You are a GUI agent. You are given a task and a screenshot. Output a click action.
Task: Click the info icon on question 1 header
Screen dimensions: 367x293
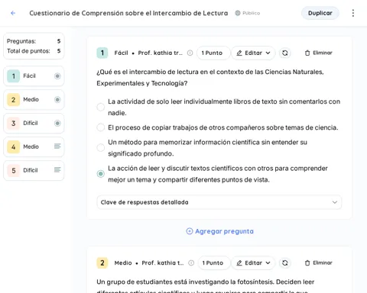(x=190, y=53)
